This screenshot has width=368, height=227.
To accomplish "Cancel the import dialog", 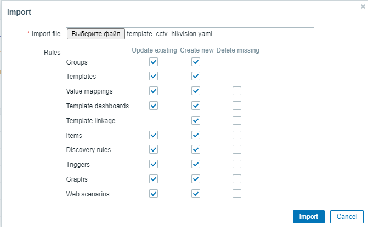I will click(347, 217).
